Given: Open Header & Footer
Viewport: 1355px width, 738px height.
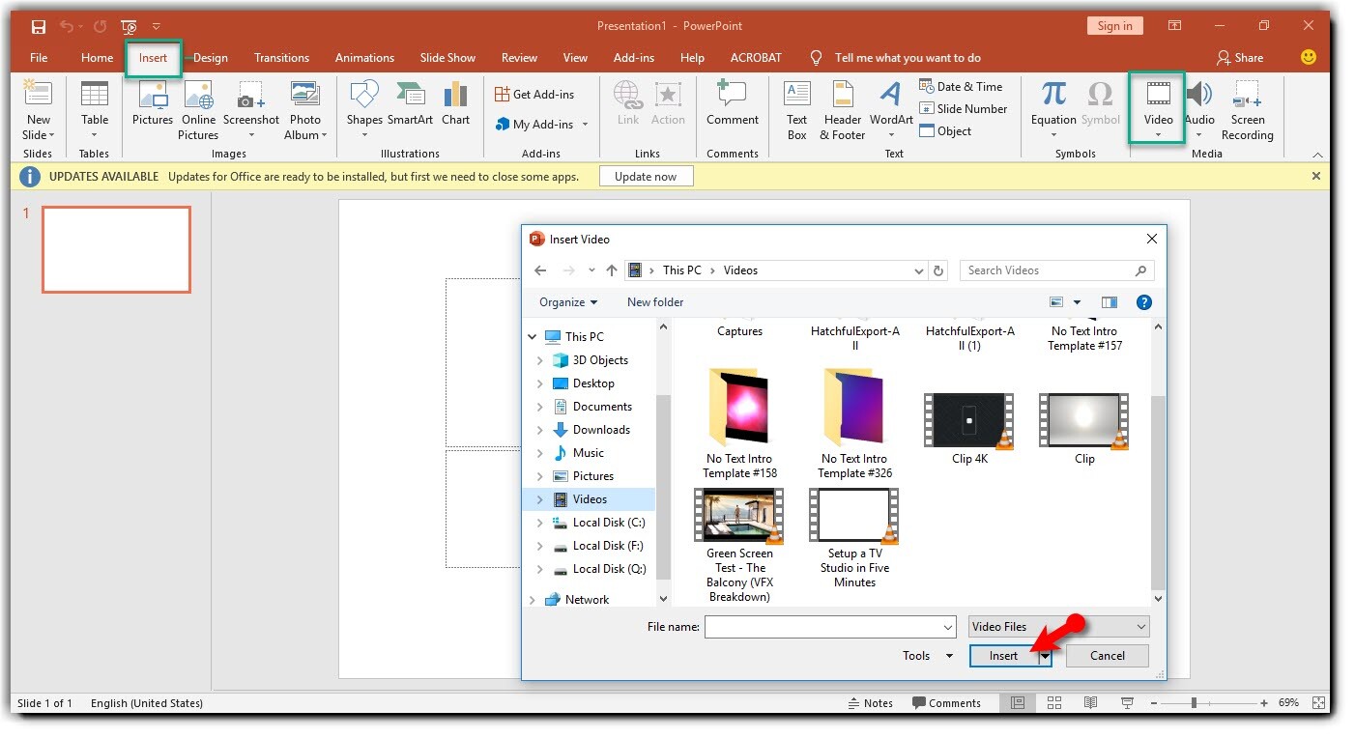Looking at the screenshot, I should point(843,111).
